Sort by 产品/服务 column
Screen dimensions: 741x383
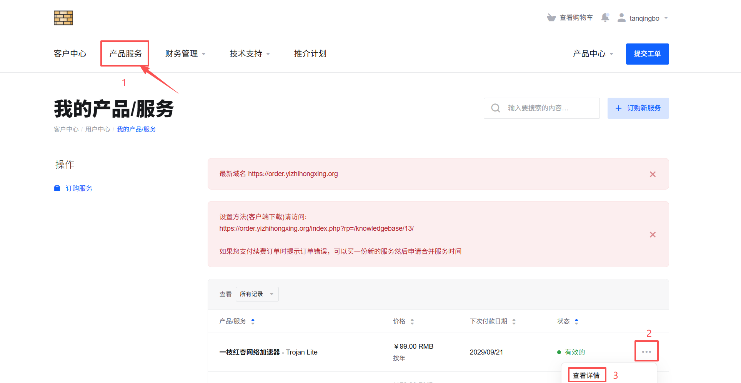point(237,321)
